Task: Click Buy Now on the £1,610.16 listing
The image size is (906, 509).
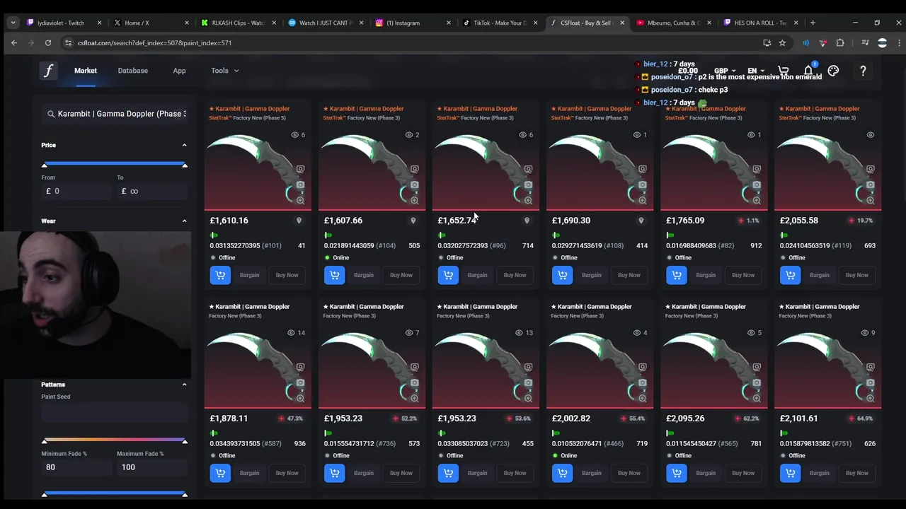Action: (x=287, y=275)
